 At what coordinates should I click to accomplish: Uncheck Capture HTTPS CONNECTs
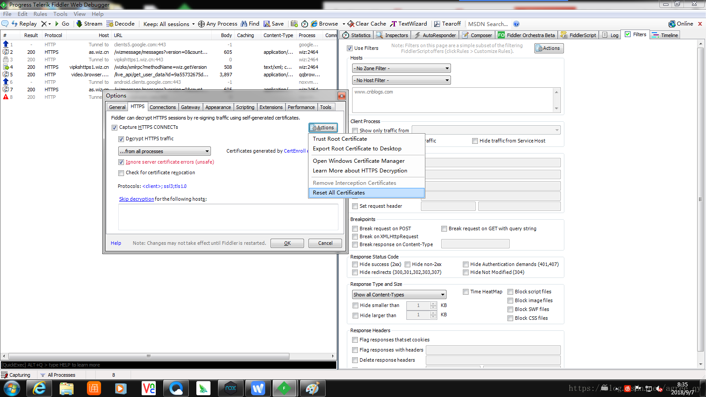click(114, 127)
